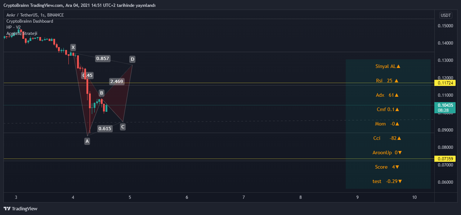Image resolution: width=461 pixels, height=215 pixels.
Task: Select the D point label of the pattern
Action: click(x=133, y=59)
